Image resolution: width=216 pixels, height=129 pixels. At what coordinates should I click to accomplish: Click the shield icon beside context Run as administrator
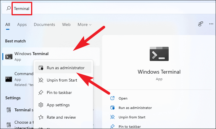click(x=41, y=68)
